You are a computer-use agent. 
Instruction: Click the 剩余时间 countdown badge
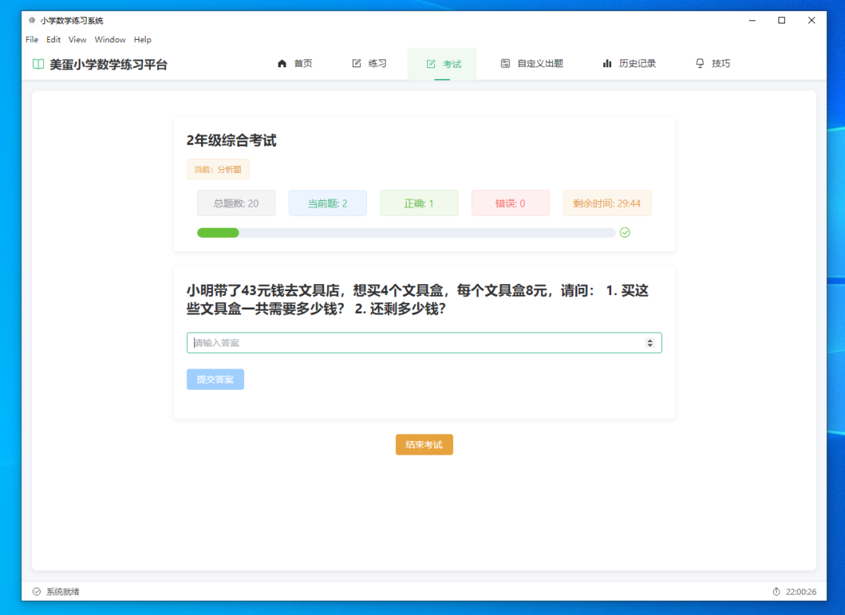pos(607,203)
